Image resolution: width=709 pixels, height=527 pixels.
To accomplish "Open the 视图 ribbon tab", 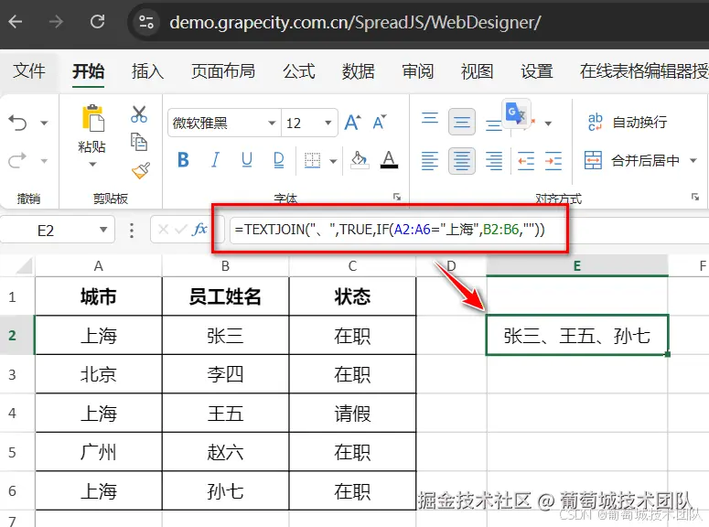I will tap(477, 71).
